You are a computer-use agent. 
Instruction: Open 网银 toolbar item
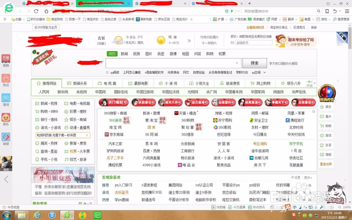[272, 19]
